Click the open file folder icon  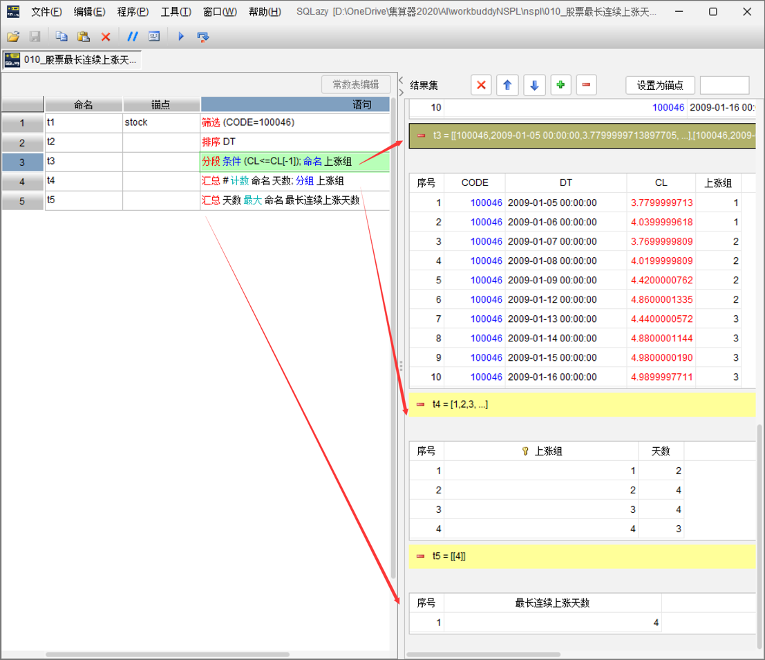(x=13, y=37)
